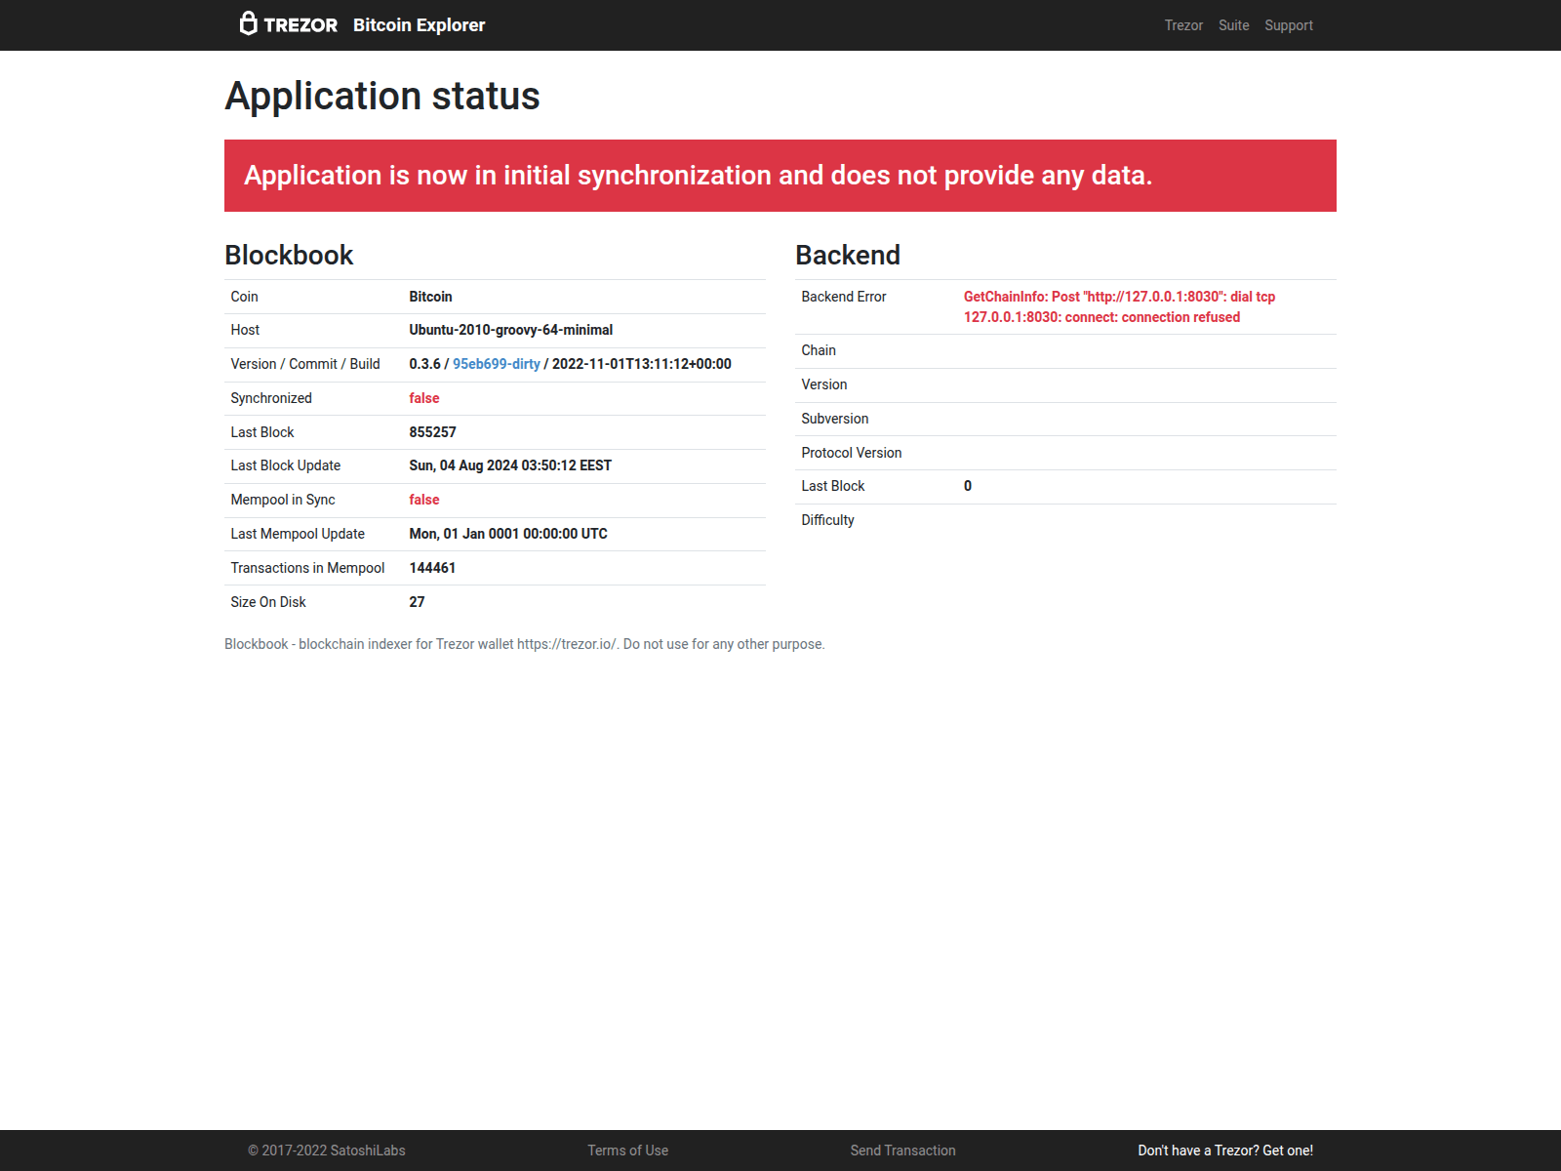Click the Difficulty row label
1561x1171 pixels.
pyautogui.click(x=828, y=520)
